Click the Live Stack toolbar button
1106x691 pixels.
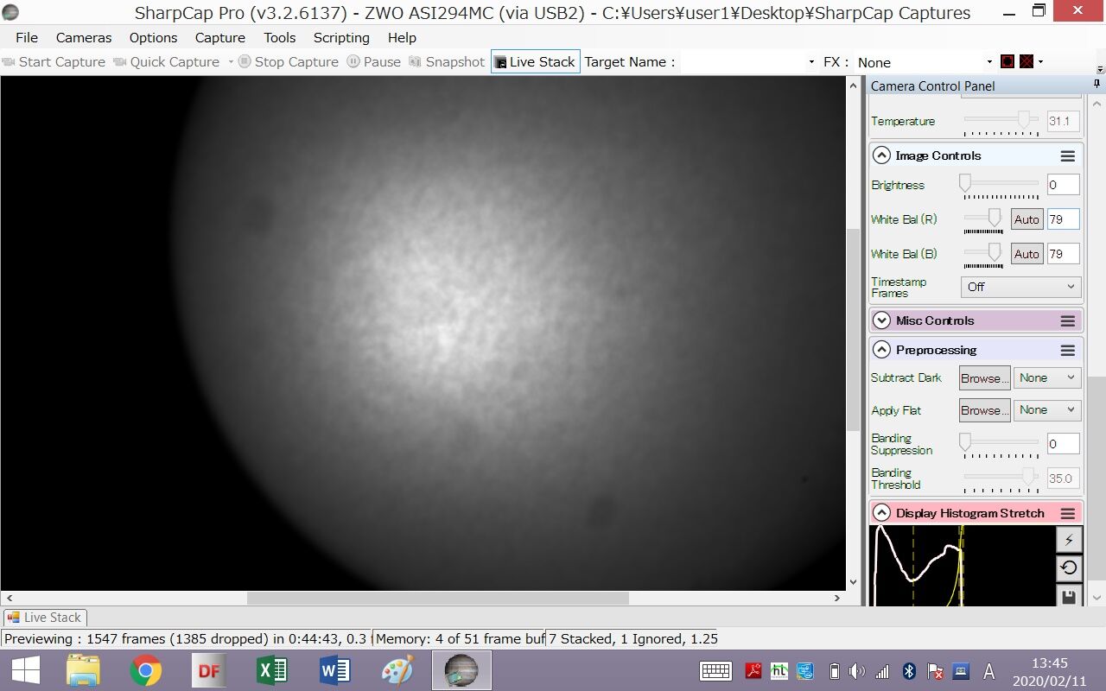click(535, 61)
